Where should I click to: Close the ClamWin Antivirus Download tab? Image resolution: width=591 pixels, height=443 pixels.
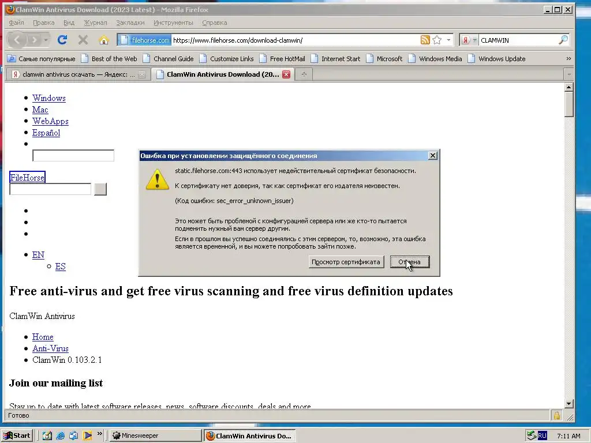point(286,74)
